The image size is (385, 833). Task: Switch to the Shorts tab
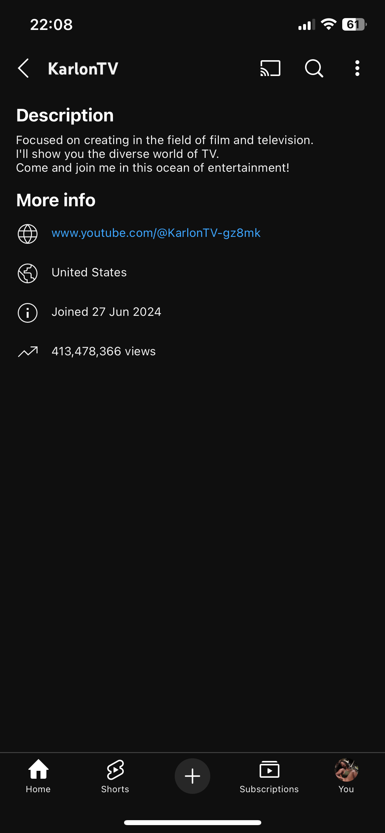coord(115,776)
